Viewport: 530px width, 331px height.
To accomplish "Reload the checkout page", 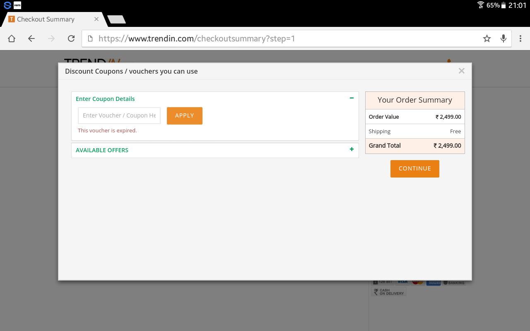I will [x=71, y=38].
